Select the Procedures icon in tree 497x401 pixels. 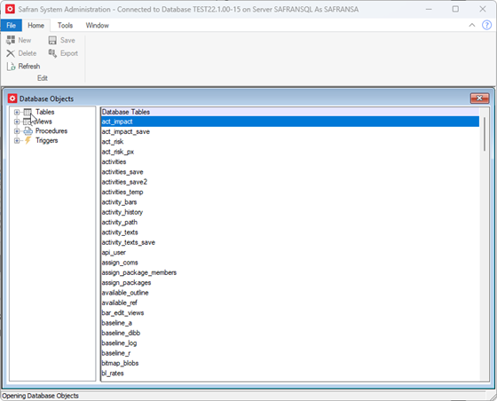tap(28, 131)
